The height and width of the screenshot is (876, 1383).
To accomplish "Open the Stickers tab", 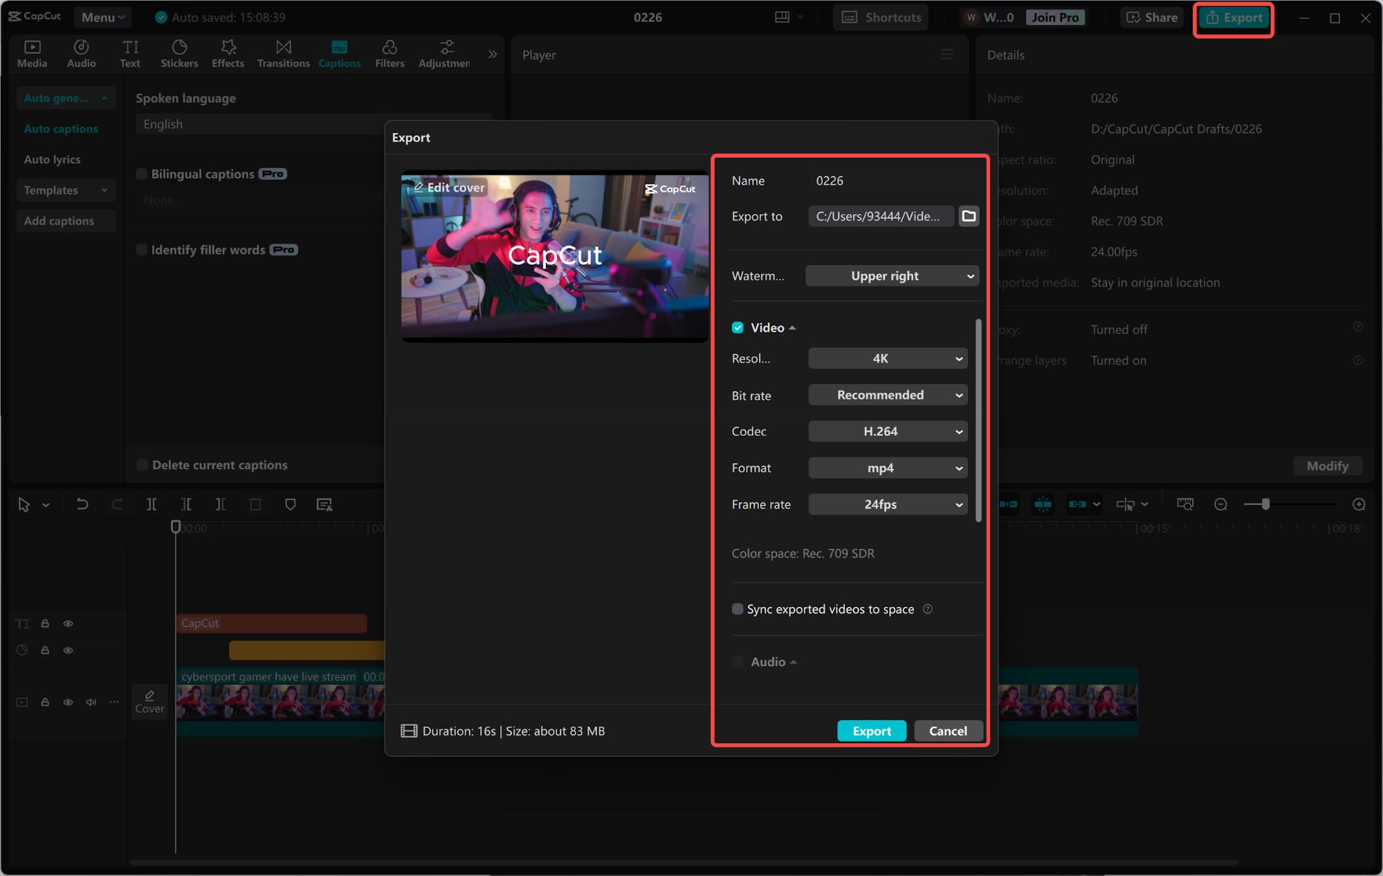I will click(x=179, y=53).
